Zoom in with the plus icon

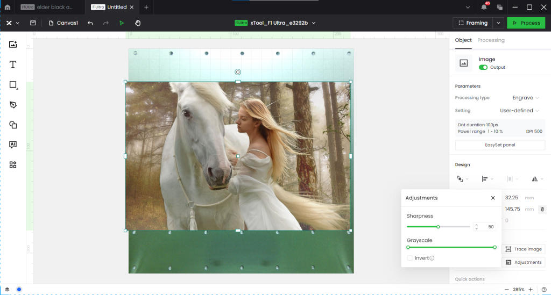click(531, 290)
